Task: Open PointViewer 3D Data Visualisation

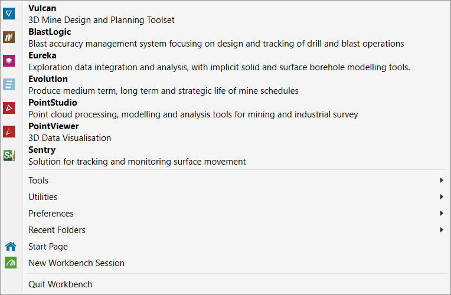Action: pyautogui.click(x=70, y=132)
